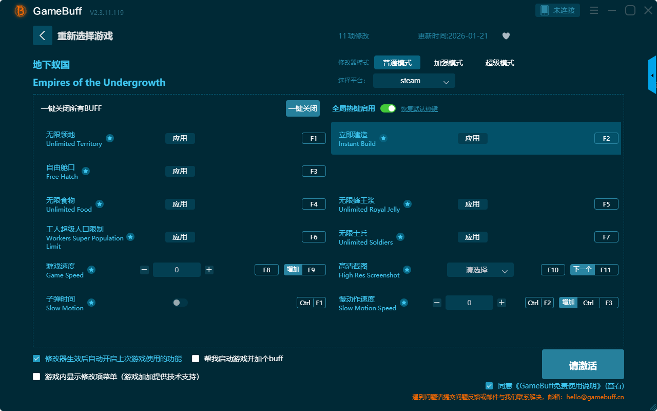This screenshot has width=657, height=411.
Task: Click the Game Speed value input field
Action: 177,270
